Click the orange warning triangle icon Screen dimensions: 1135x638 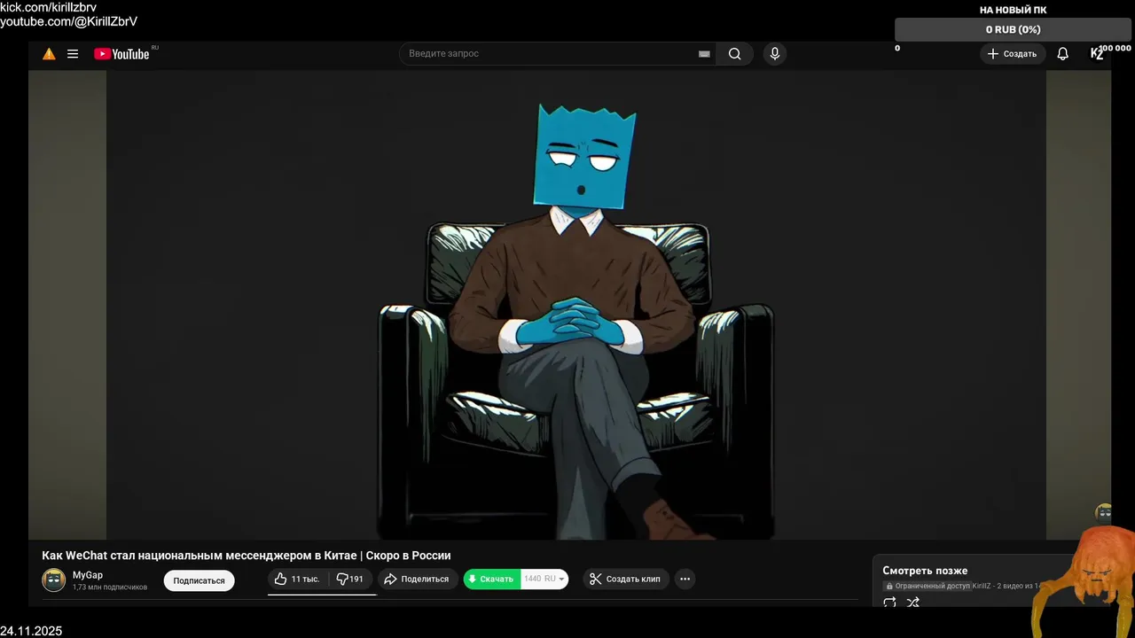[x=49, y=54]
